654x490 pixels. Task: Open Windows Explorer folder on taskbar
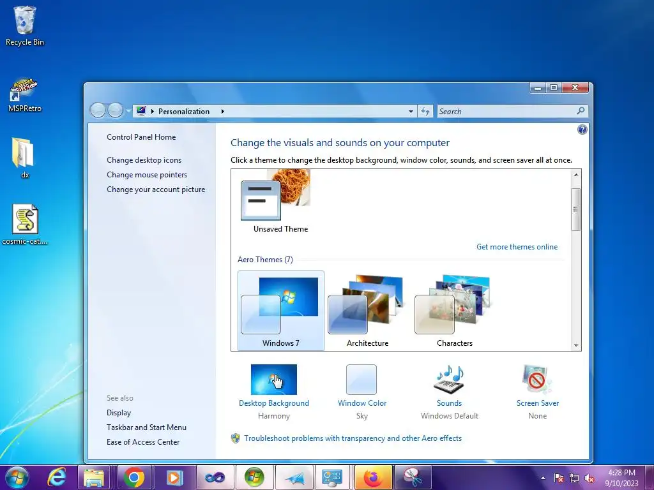[x=93, y=477]
